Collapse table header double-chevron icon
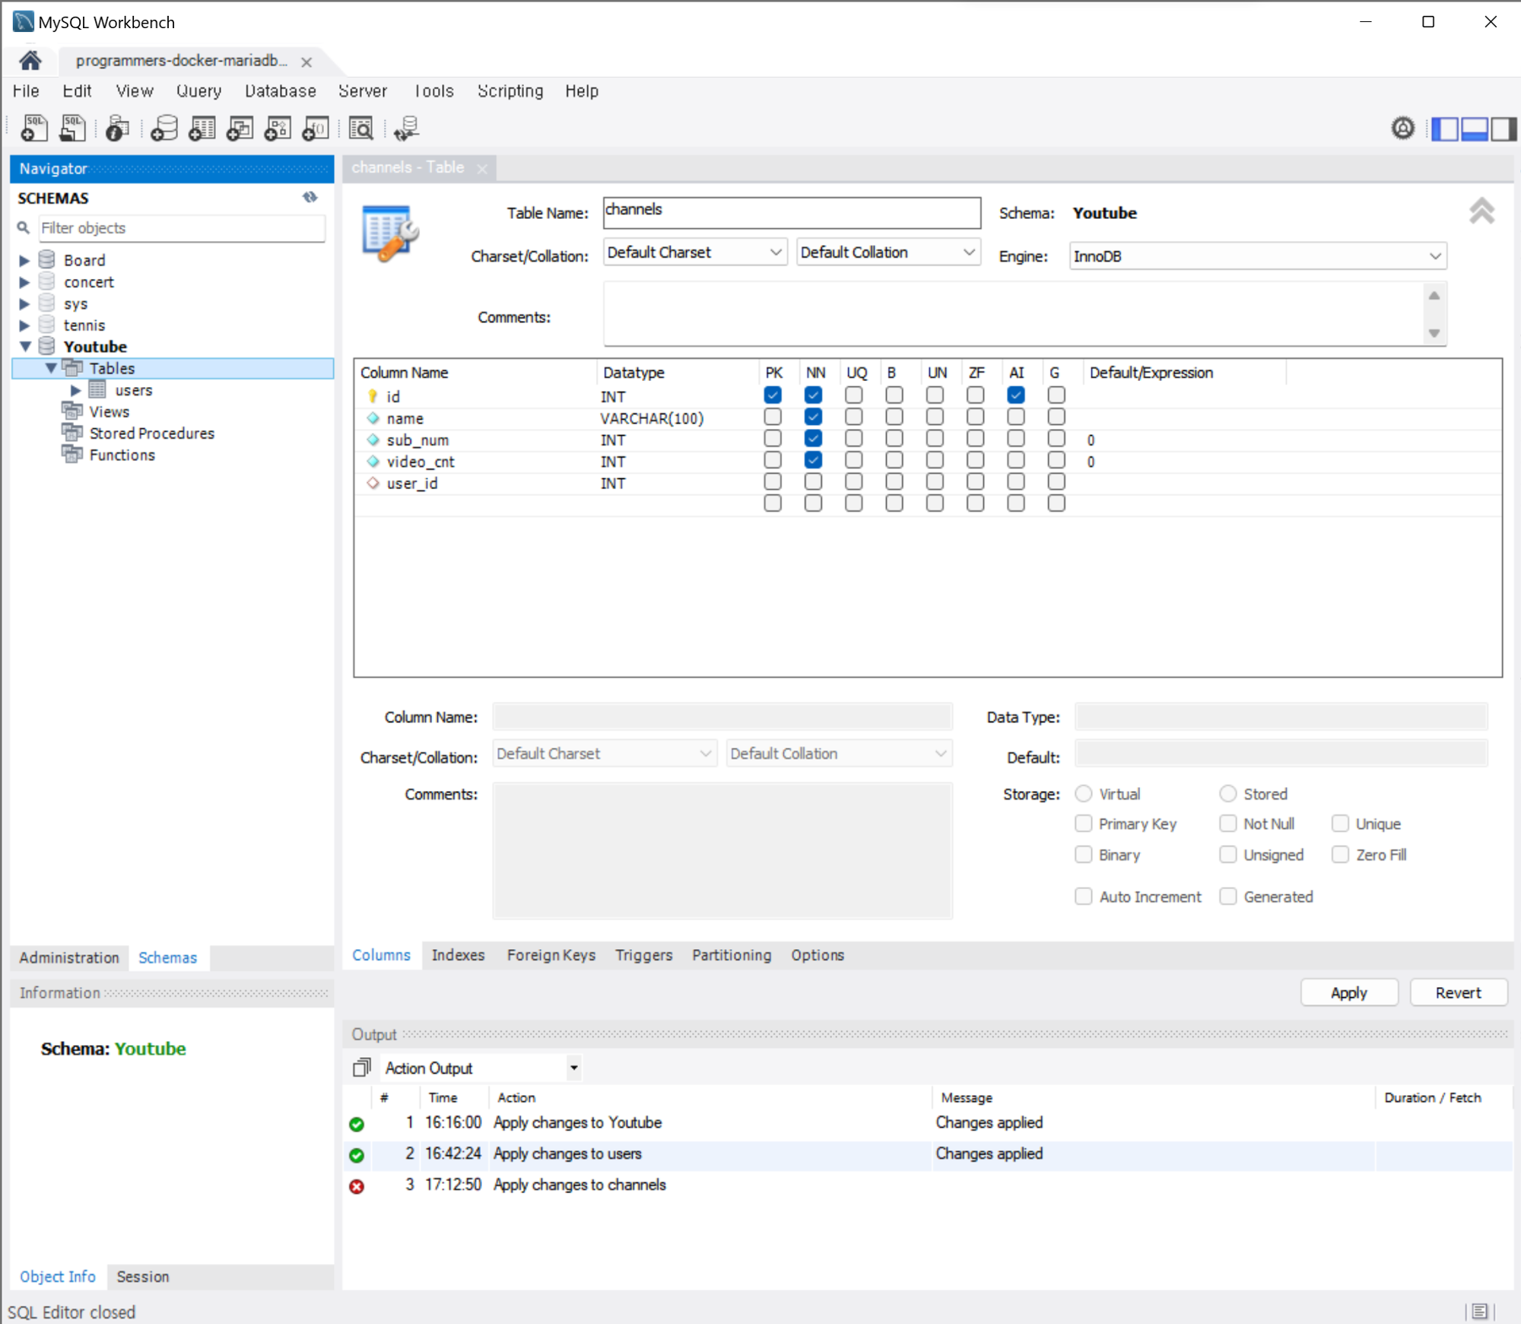 point(1481,211)
